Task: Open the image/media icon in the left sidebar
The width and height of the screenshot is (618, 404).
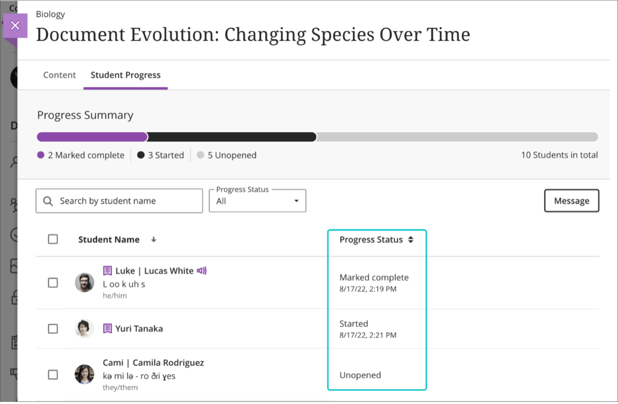Action: click(x=14, y=266)
